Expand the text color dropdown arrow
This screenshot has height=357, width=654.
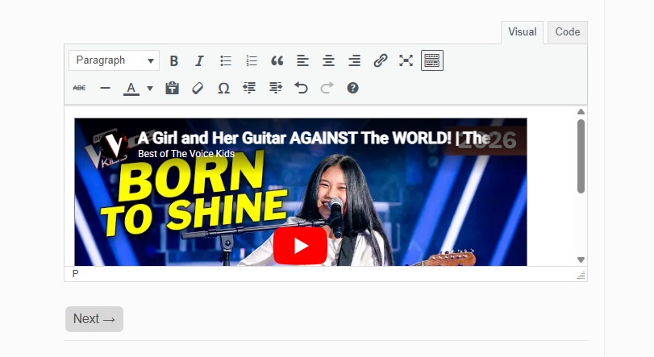[x=150, y=89]
